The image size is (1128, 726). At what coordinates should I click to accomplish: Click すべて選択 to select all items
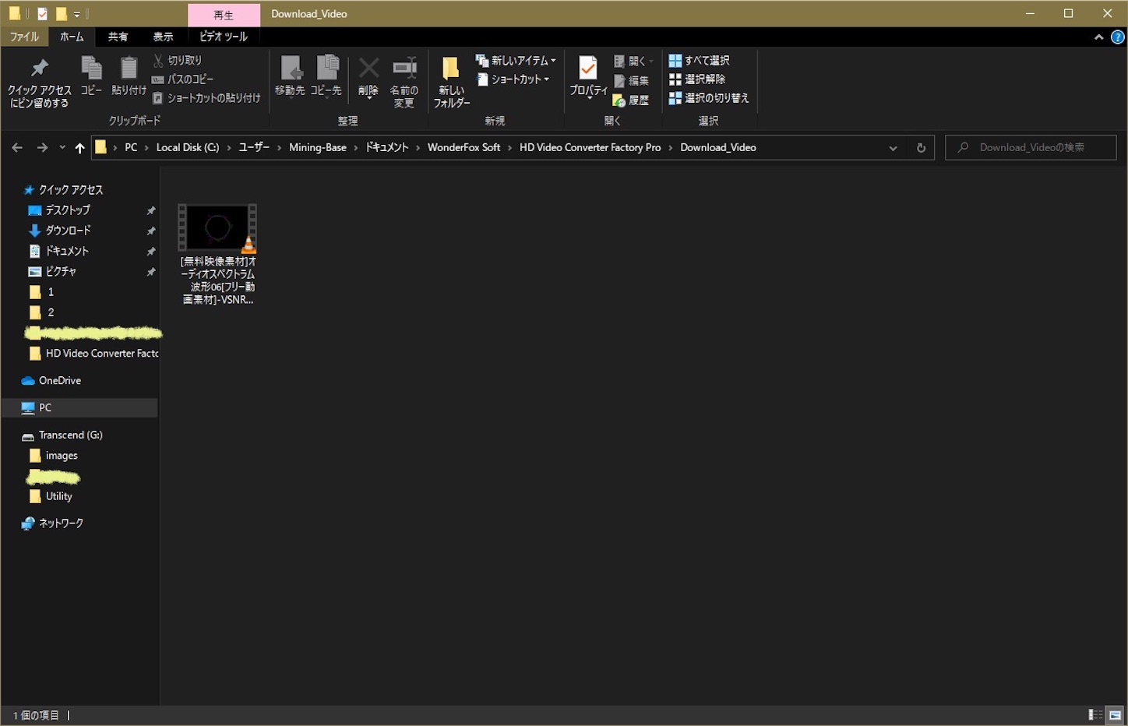click(x=698, y=60)
